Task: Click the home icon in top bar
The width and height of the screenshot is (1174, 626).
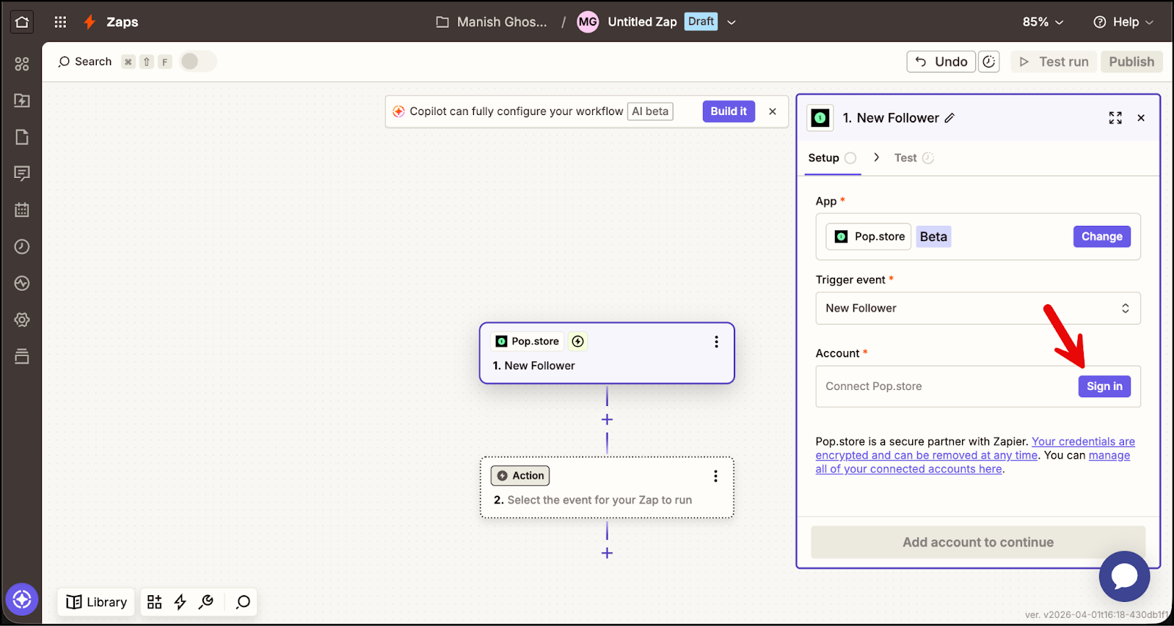Action: click(22, 22)
